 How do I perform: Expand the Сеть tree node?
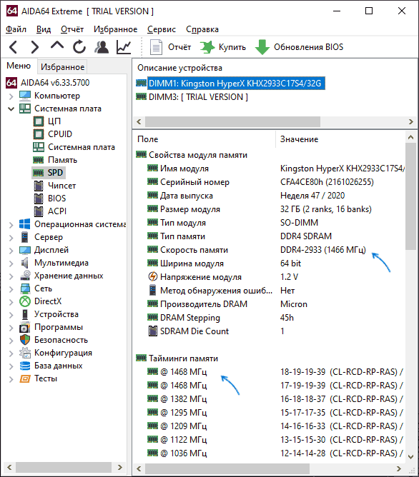point(11,289)
